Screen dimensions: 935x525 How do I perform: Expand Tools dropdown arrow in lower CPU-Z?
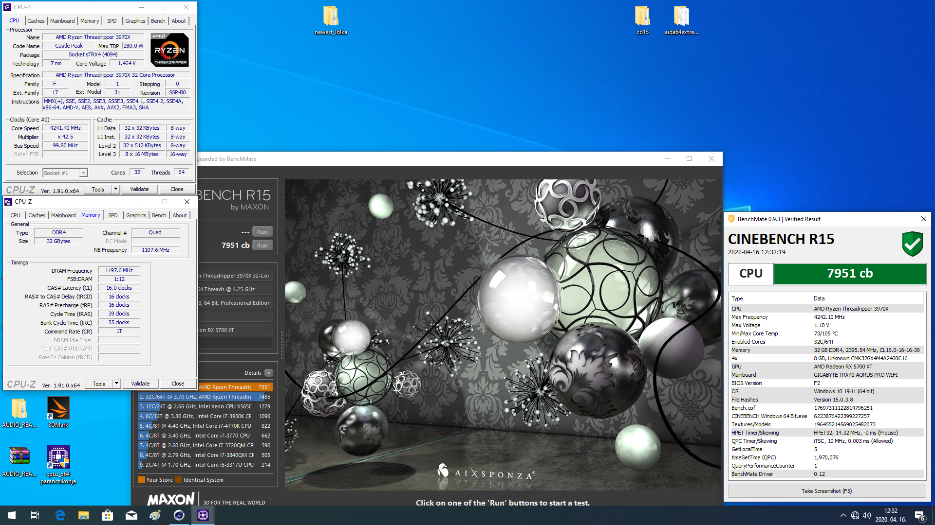116,384
